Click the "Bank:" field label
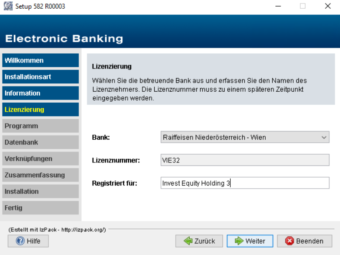This screenshot has height=255, width=340. (x=101, y=138)
